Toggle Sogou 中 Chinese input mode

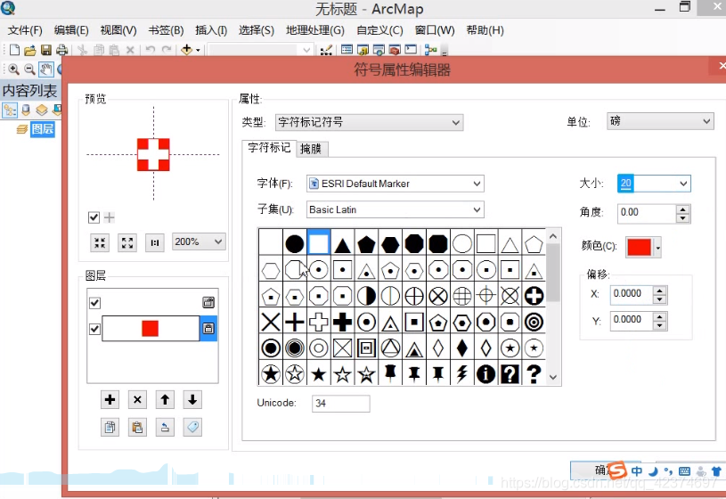coord(637,471)
